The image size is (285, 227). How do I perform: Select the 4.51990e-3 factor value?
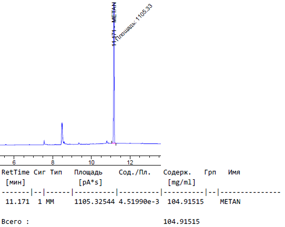[x=139, y=202]
